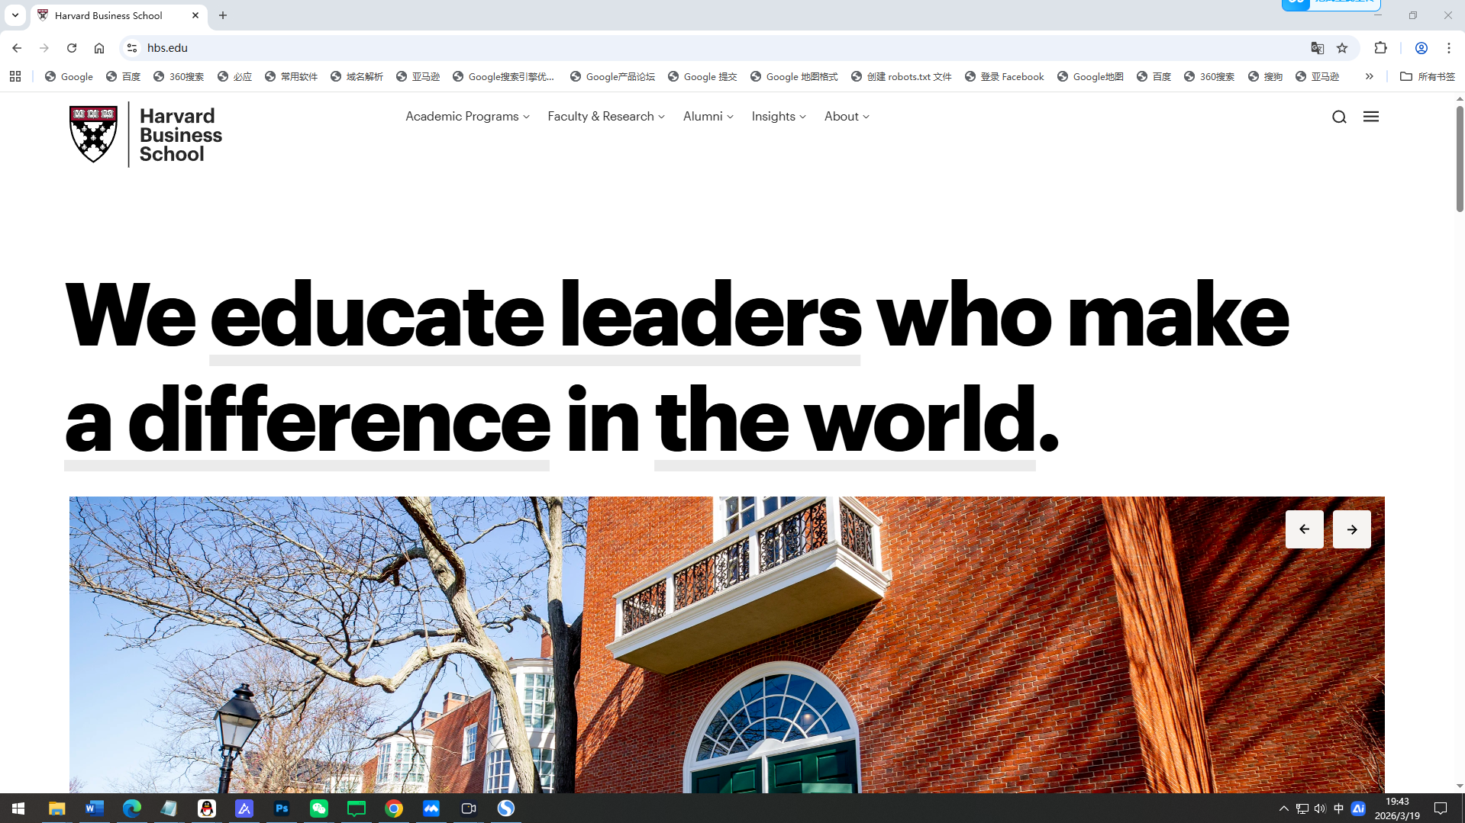Open the hamburger menu on the HBS page
Image resolution: width=1465 pixels, height=823 pixels.
pos(1371,117)
